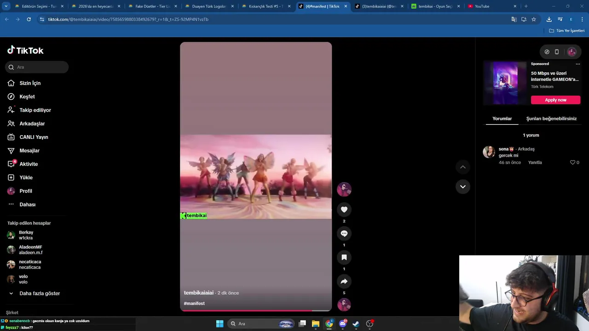Click the Ara search field

coord(37,67)
